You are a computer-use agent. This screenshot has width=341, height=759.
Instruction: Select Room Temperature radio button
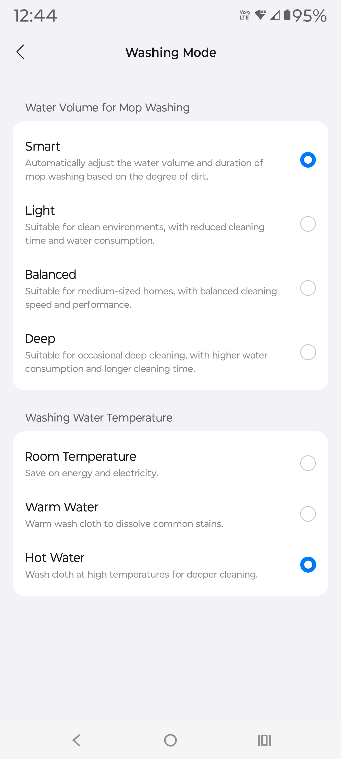[308, 463]
